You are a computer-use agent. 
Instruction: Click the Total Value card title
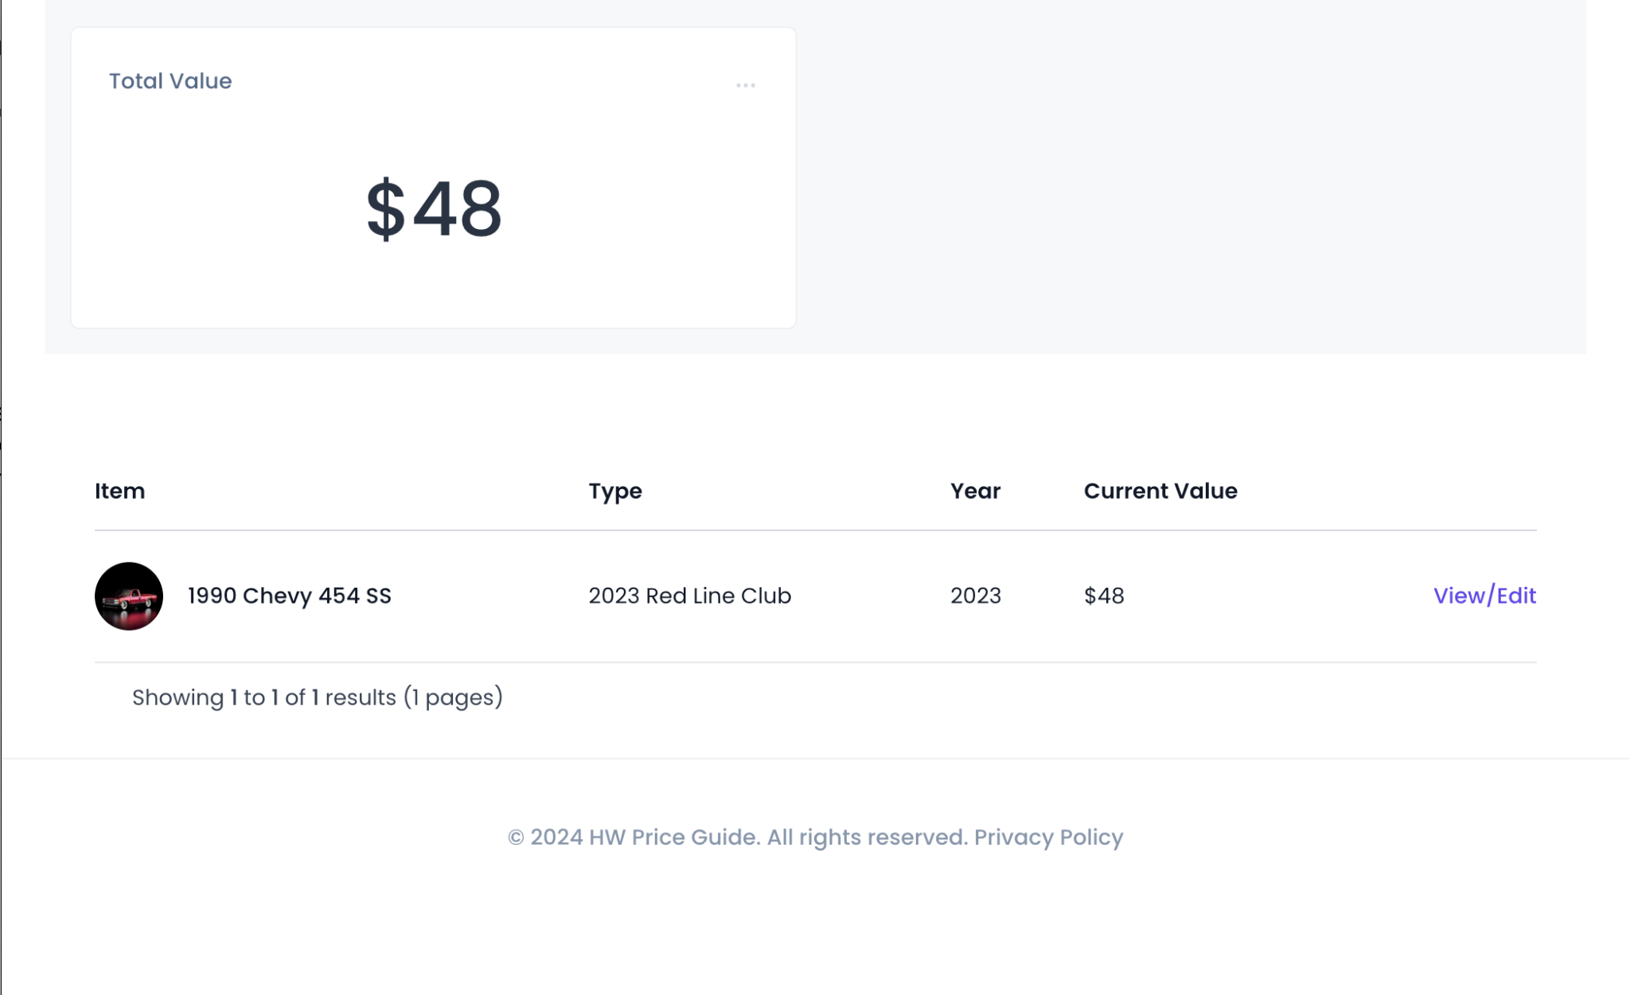coord(170,81)
